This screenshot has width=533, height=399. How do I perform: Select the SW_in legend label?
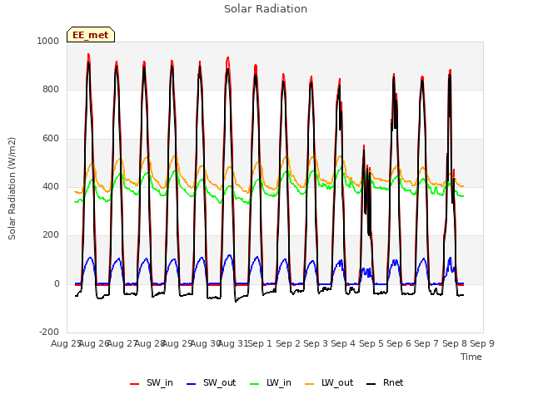click(160, 382)
